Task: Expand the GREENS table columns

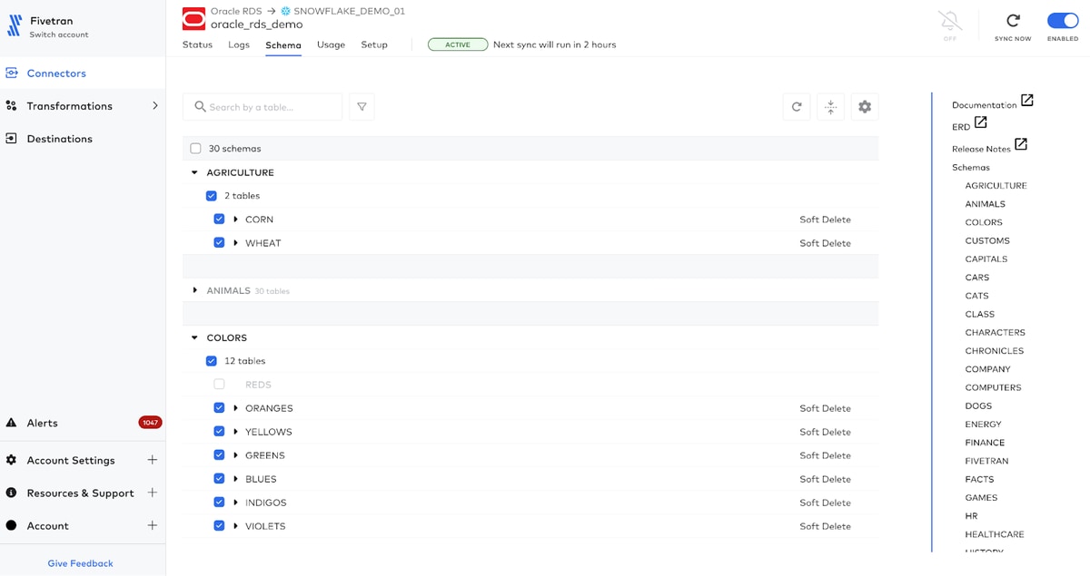Action: pyautogui.click(x=235, y=455)
